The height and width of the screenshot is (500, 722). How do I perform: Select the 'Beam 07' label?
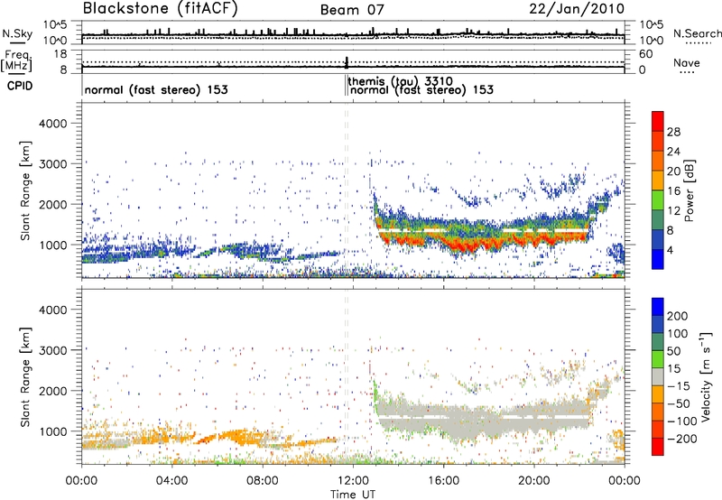[x=352, y=10]
